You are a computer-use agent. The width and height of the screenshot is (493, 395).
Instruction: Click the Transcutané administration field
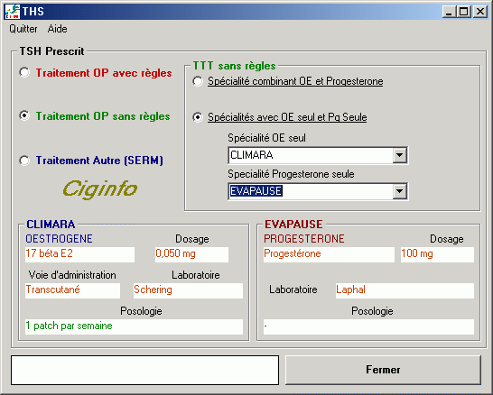[72, 290]
